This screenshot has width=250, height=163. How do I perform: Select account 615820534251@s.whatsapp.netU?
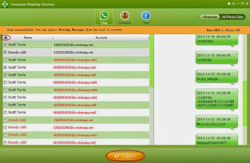click(x=75, y=135)
